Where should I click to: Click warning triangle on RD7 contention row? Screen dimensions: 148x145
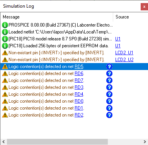(x=5, y=80)
